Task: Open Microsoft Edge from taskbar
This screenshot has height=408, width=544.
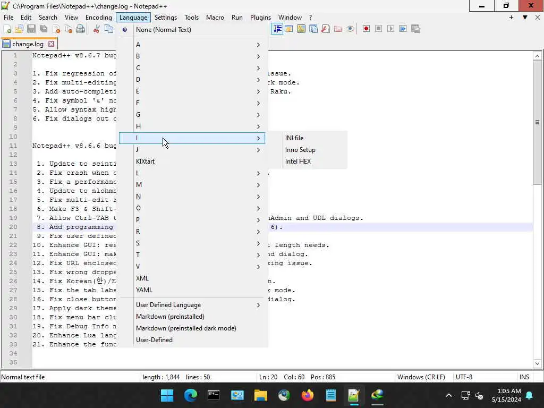Action: pyautogui.click(x=191, y=395)
